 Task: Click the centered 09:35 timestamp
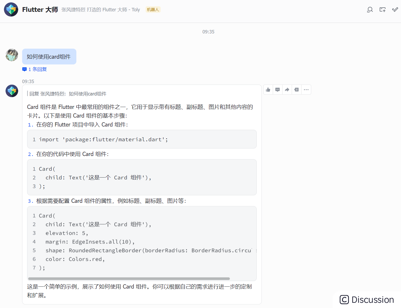tap(208, 32)
